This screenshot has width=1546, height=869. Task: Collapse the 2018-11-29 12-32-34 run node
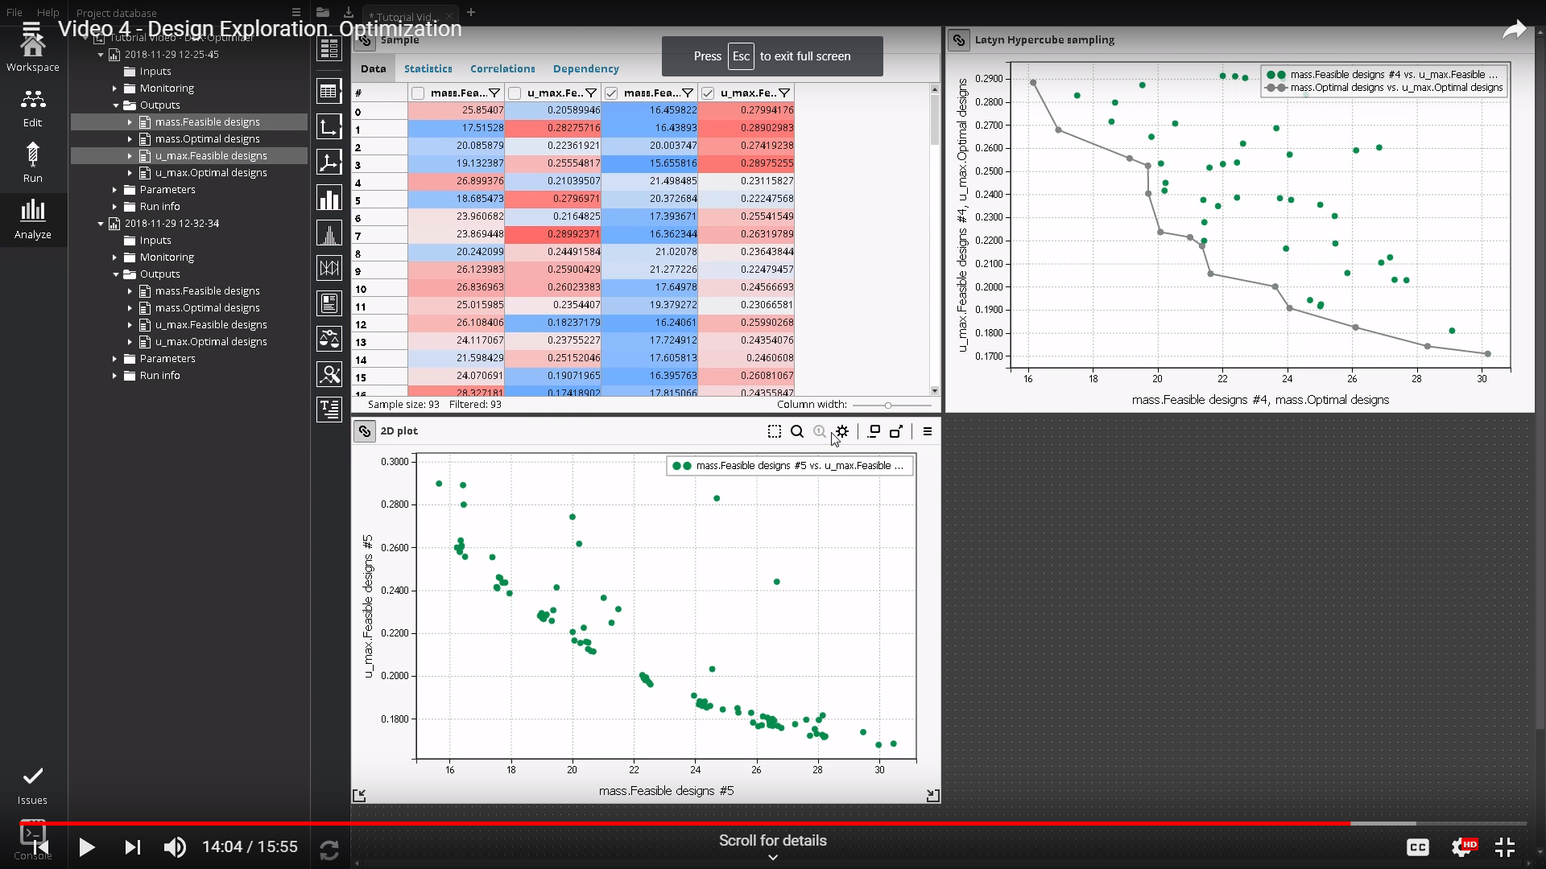coord(101,224)
